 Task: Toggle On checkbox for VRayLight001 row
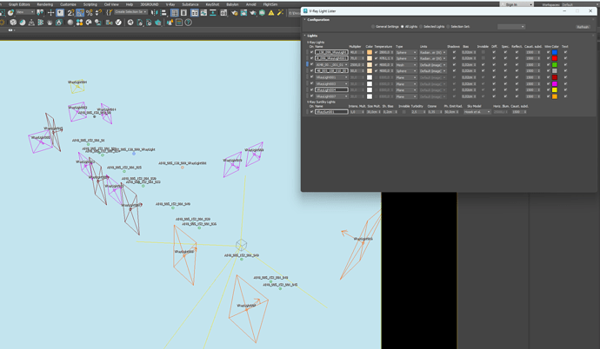click(x=311, y=77)
